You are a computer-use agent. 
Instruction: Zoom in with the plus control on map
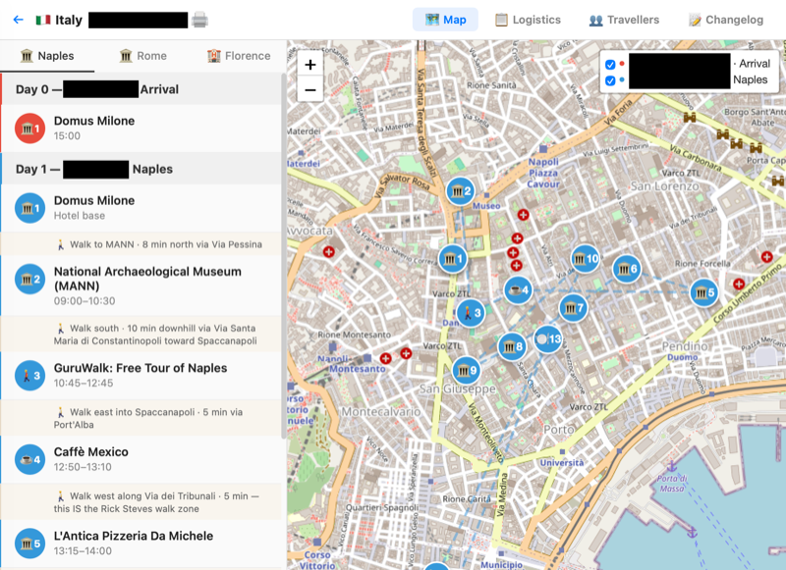pos(309,65)
